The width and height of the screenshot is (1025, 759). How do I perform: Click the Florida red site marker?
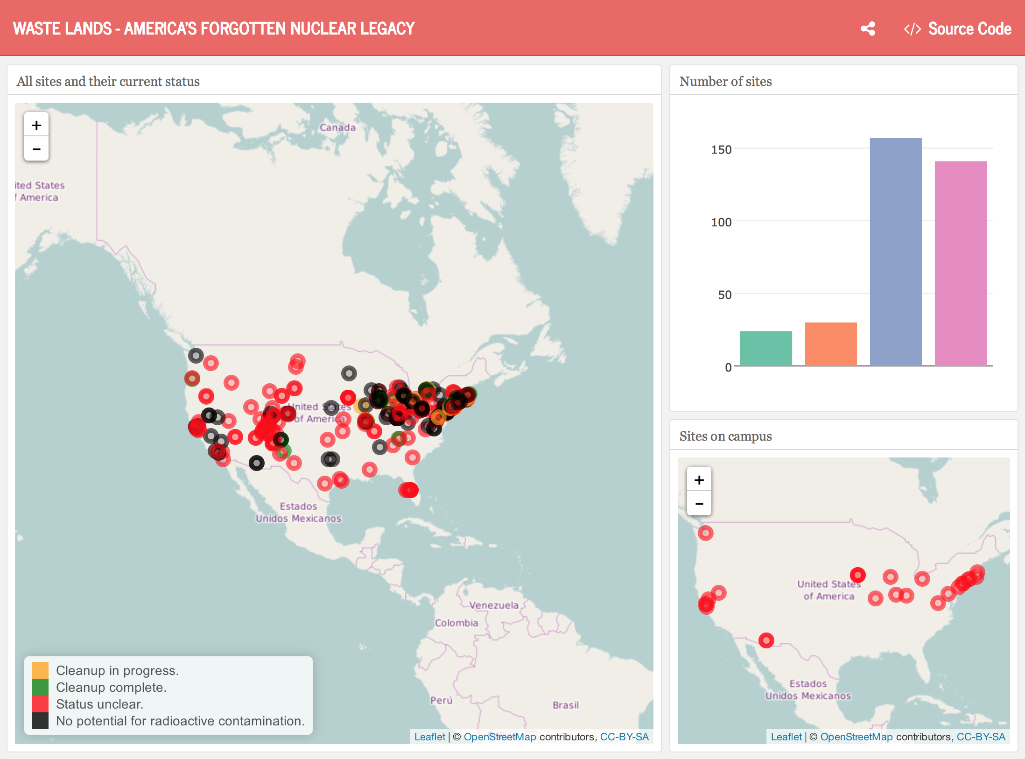click(x=409, y=490)
